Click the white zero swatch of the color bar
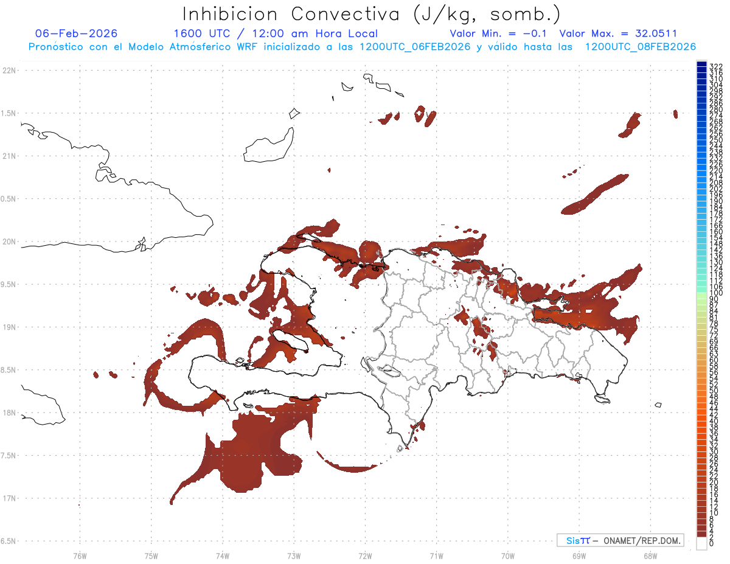 pos(701,544)
